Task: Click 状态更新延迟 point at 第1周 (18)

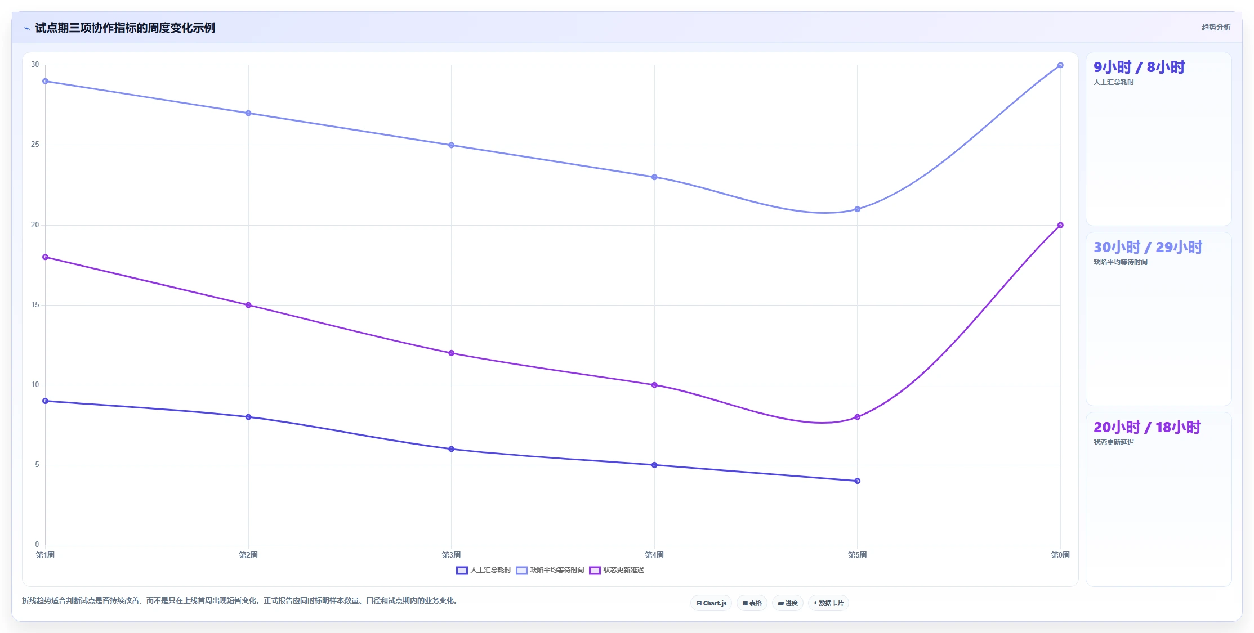Action: pyautogui.click(x=46, y=257)
